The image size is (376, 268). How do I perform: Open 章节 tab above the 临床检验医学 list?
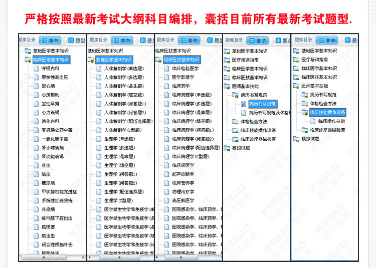click(189, 41)
